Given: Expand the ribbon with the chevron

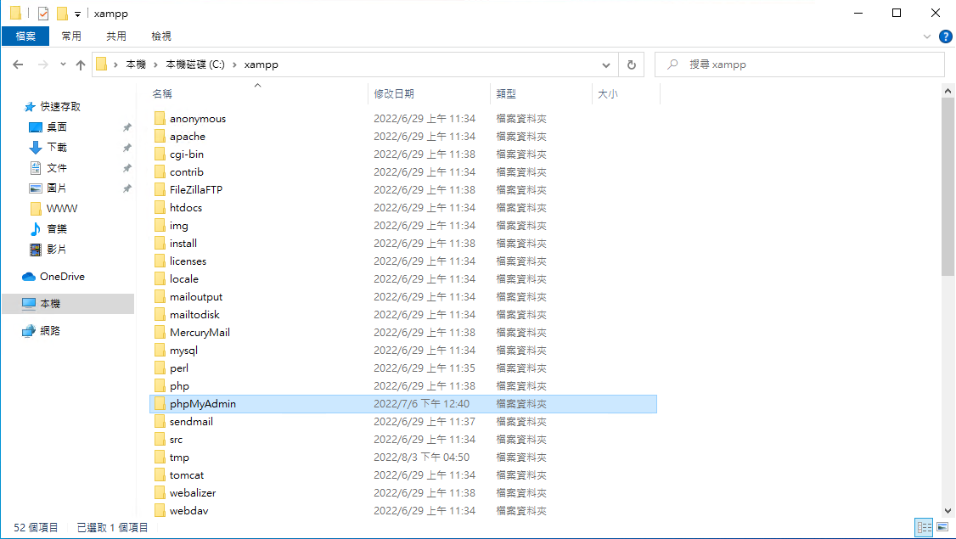Looking at the screenshot, I should coord(926,36).
